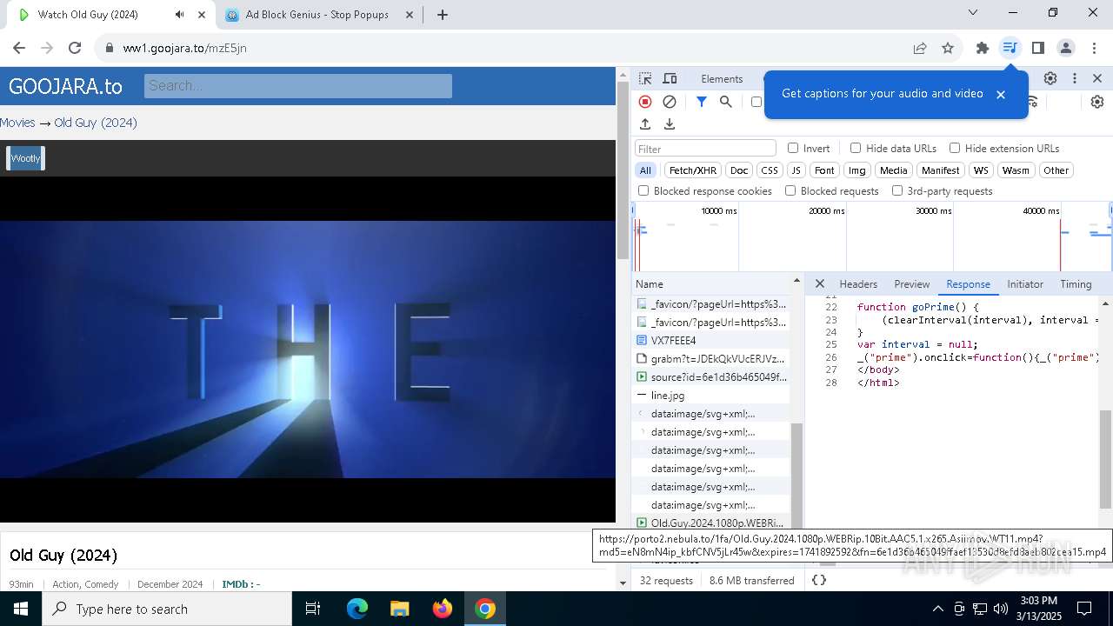1113x626 pixels.
Task: Switch to the Initiator tab
Action: click(x=1025, y=284)
